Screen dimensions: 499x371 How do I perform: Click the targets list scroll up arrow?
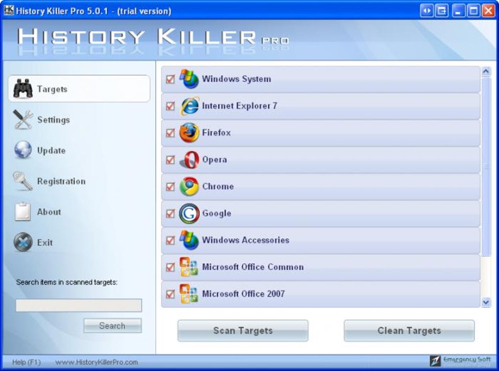coord(486,71)
